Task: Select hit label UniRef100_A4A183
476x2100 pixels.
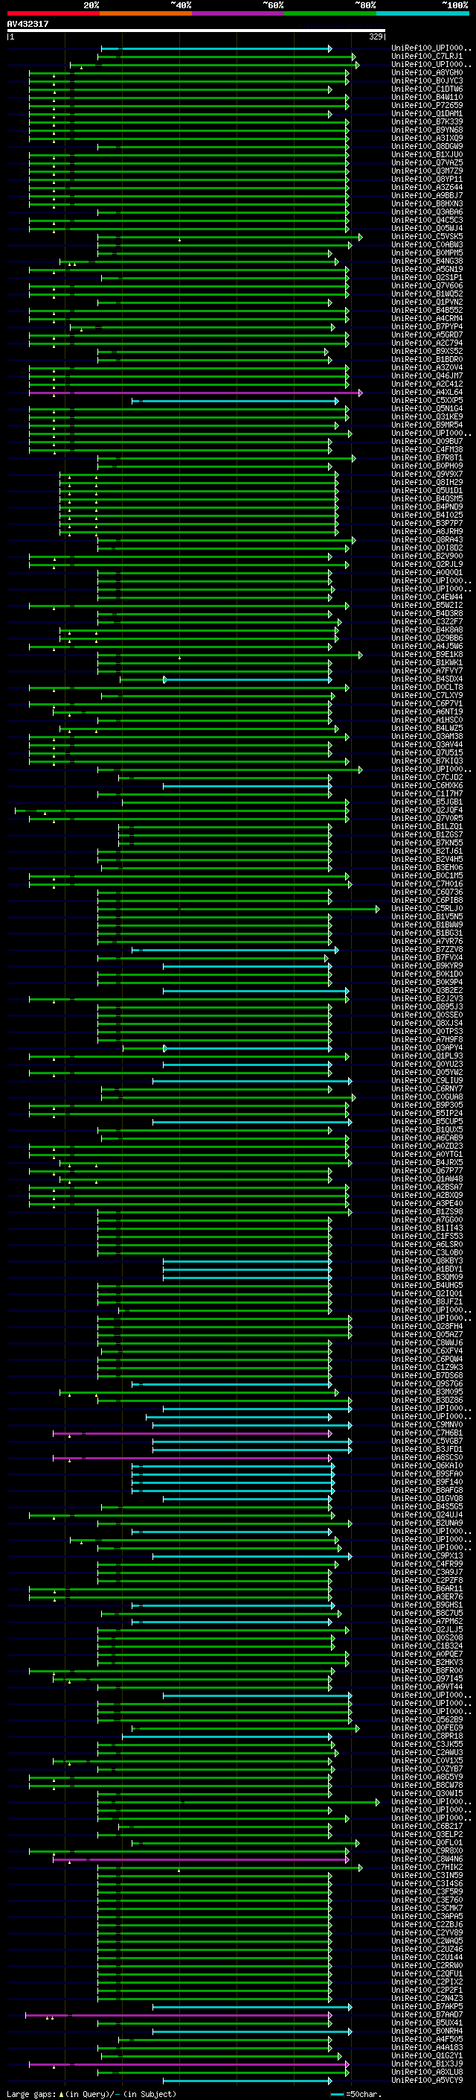Action: coord(427,2048)
